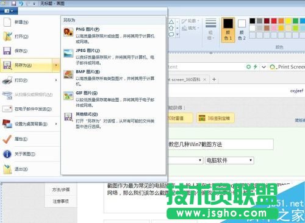Screen dimensions: 305x223
Task: Select New (新建) from the file menu
Action: tap(30, 22)
